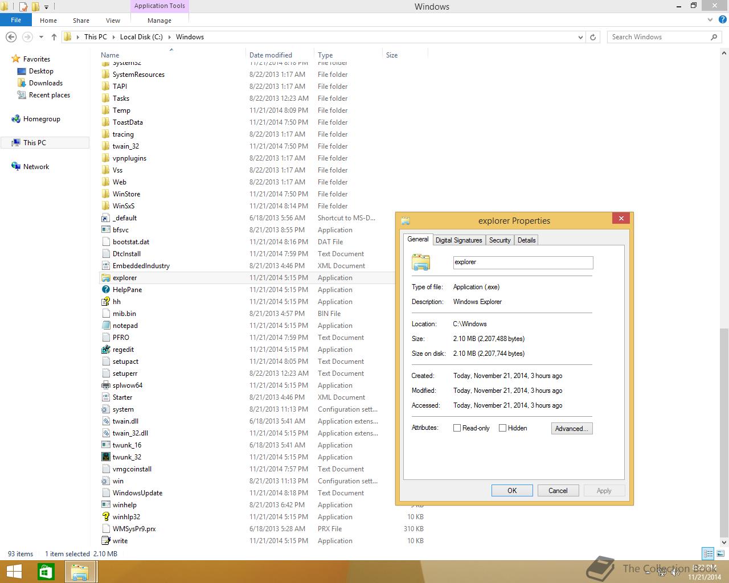Enable the Read-only attribute checkbox
This screenshot has height=583, width=729.
coord(457,428)
